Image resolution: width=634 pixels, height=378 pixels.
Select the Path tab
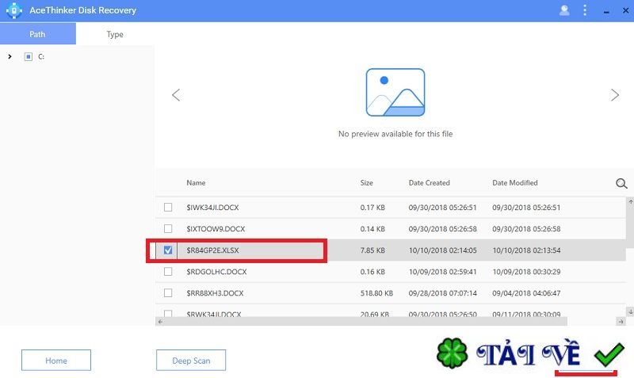[37, 34]
